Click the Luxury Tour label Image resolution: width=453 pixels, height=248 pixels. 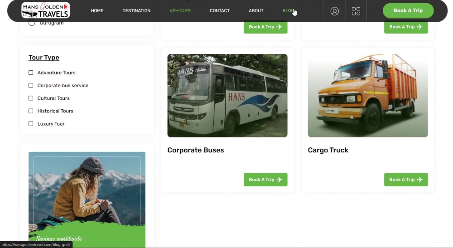pyautogui.click(x=51, y=124)
